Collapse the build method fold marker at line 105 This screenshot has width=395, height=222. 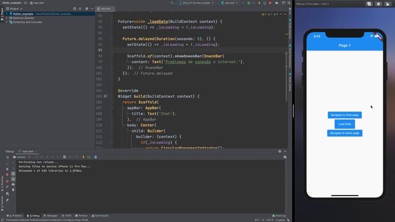(x=112, y=96)
